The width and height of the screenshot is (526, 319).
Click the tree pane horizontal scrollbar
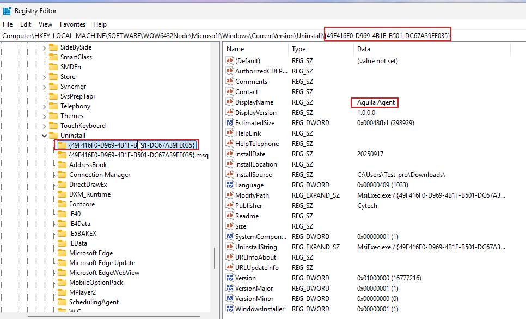click(x=114, y=316)
